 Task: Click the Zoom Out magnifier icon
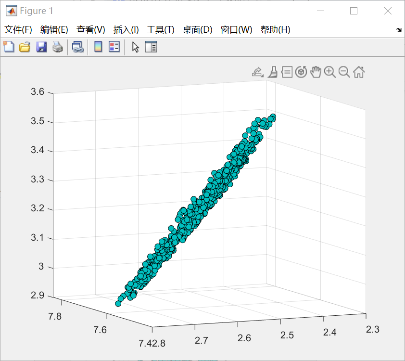tap(344, 72)
